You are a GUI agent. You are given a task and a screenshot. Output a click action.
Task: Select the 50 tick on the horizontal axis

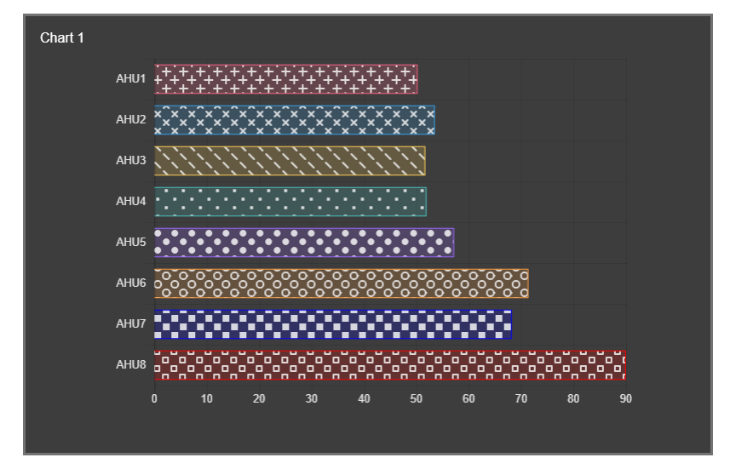tap(417, 398)
